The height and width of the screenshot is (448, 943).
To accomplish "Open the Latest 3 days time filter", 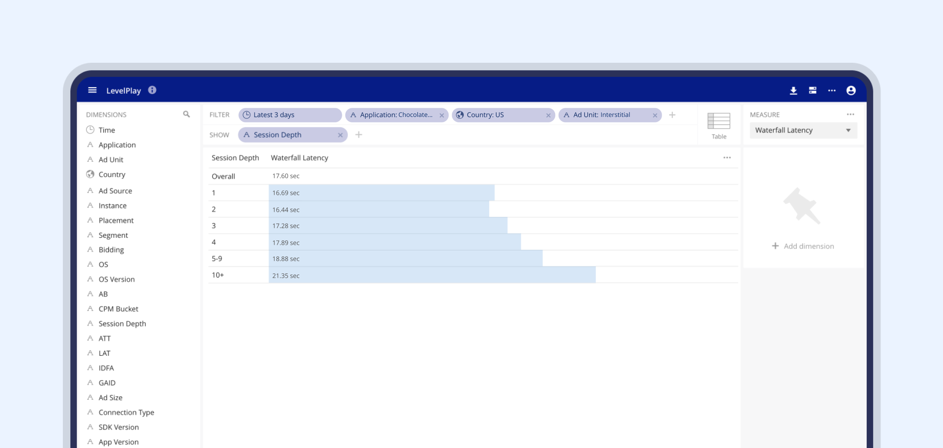I will [290, 115].
